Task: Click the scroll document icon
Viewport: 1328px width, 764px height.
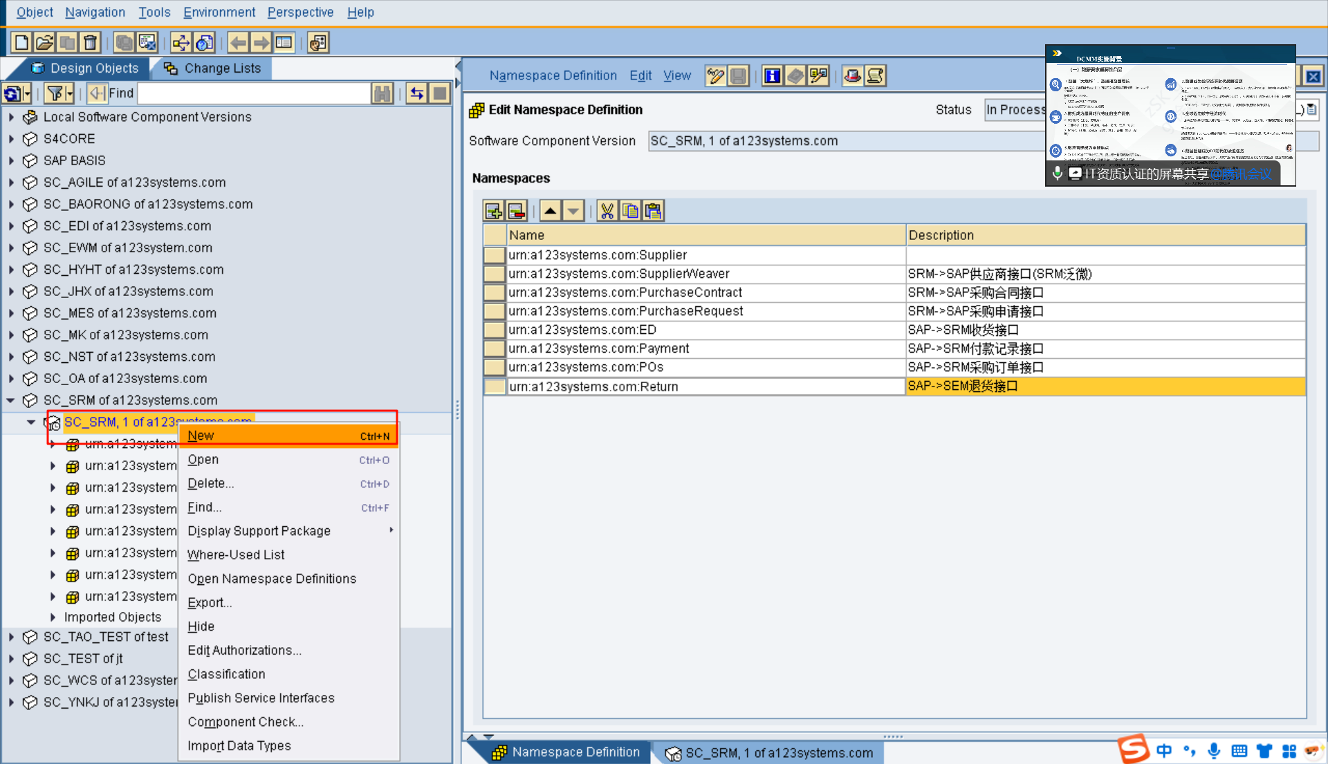Action: coord(875,76)
